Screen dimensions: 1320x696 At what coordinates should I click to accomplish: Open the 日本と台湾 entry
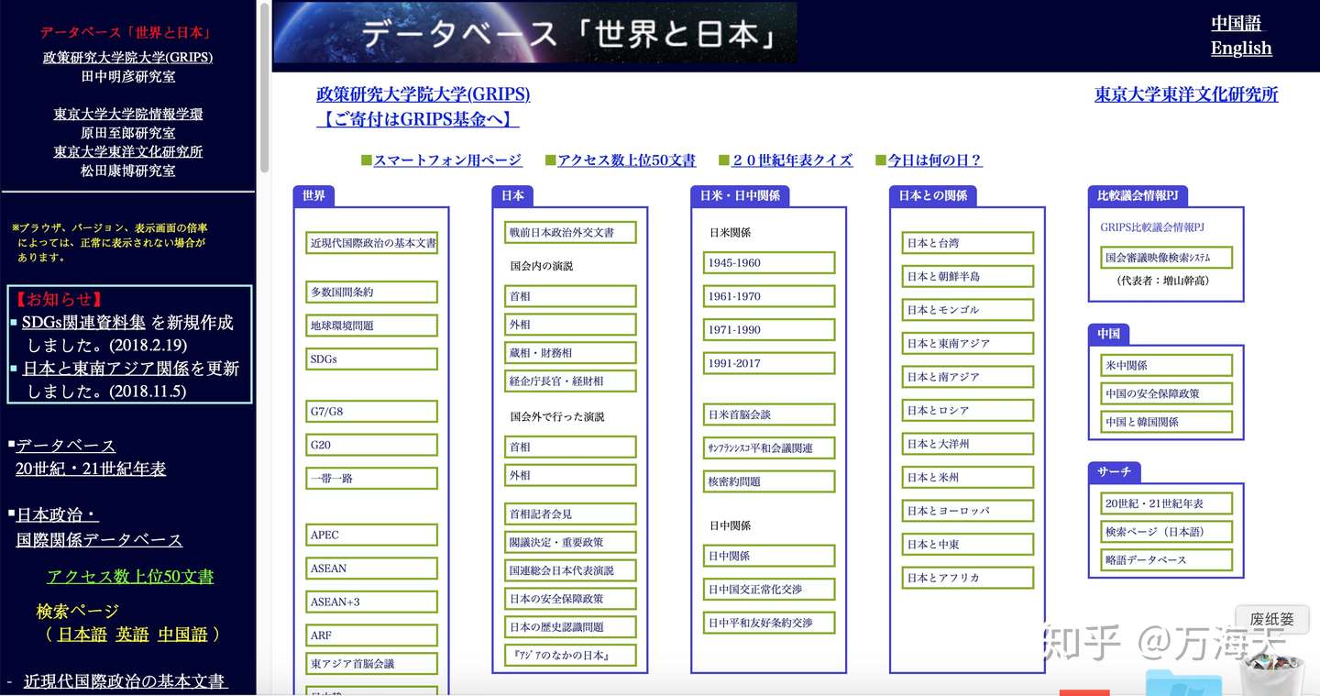968,243
